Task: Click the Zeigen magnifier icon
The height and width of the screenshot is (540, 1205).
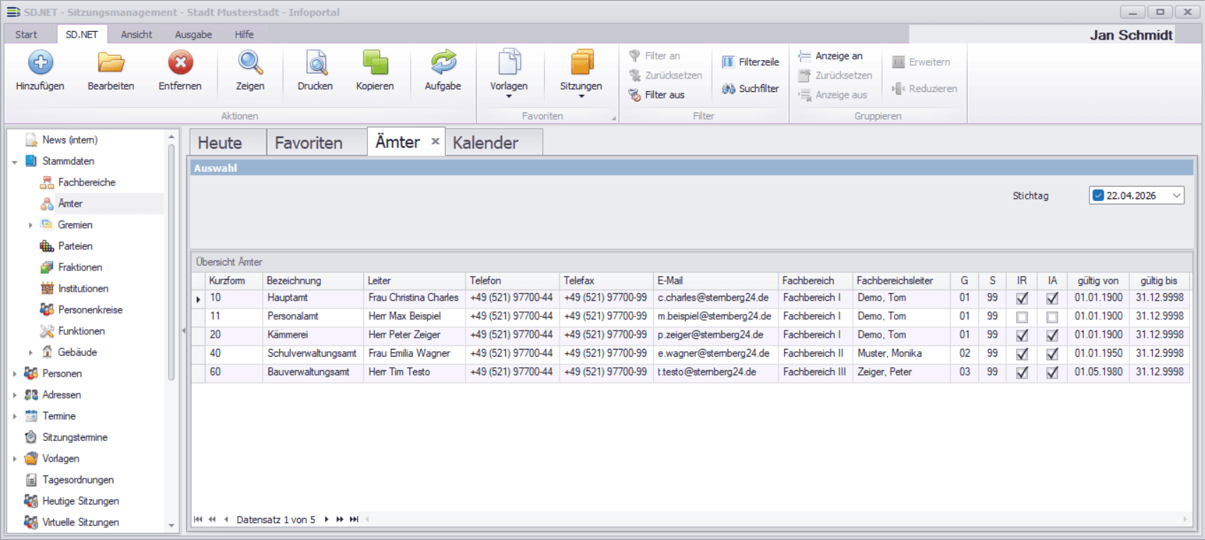Action: click(x=250, y=63)
